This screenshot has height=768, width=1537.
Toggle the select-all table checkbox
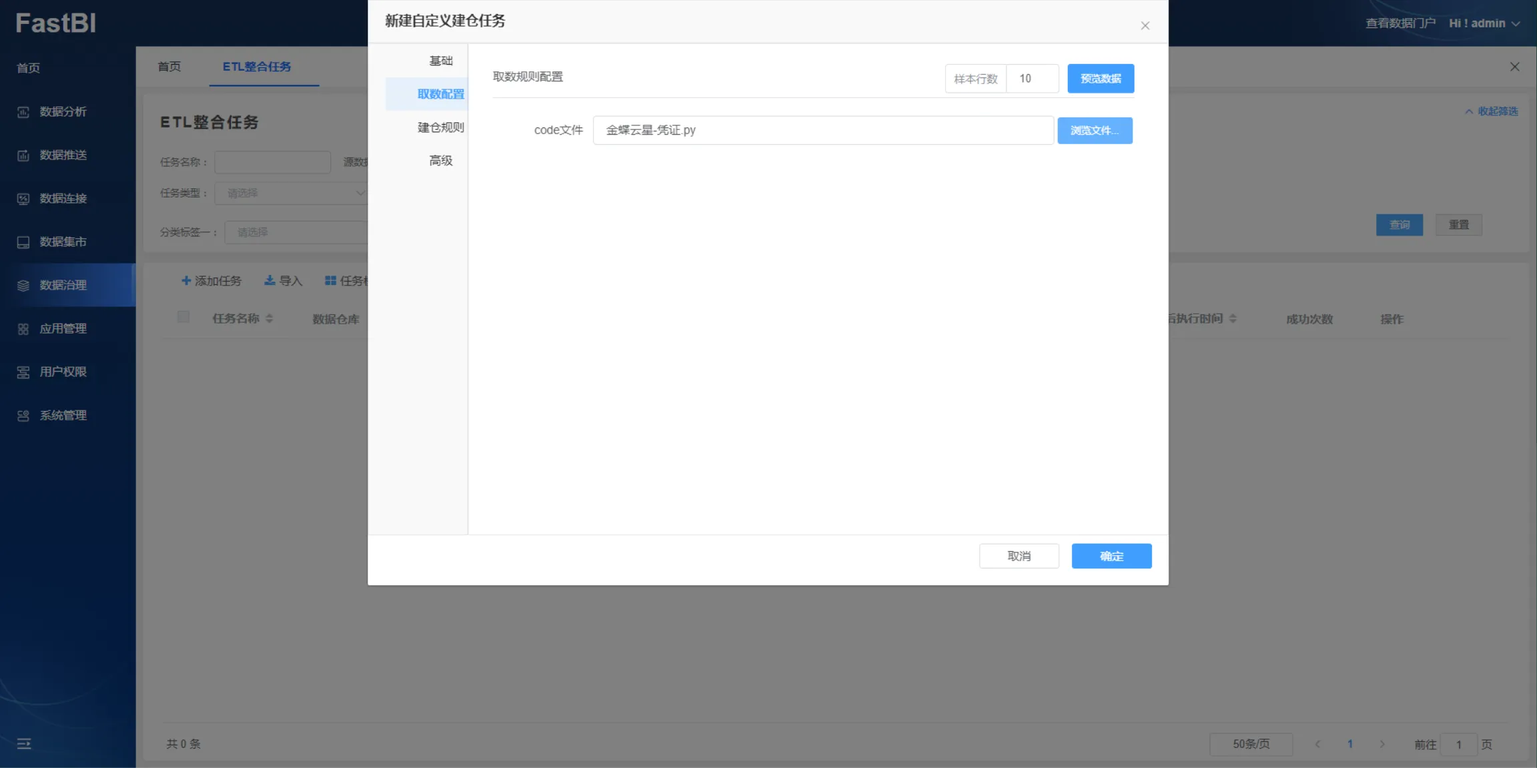[184, 317]
